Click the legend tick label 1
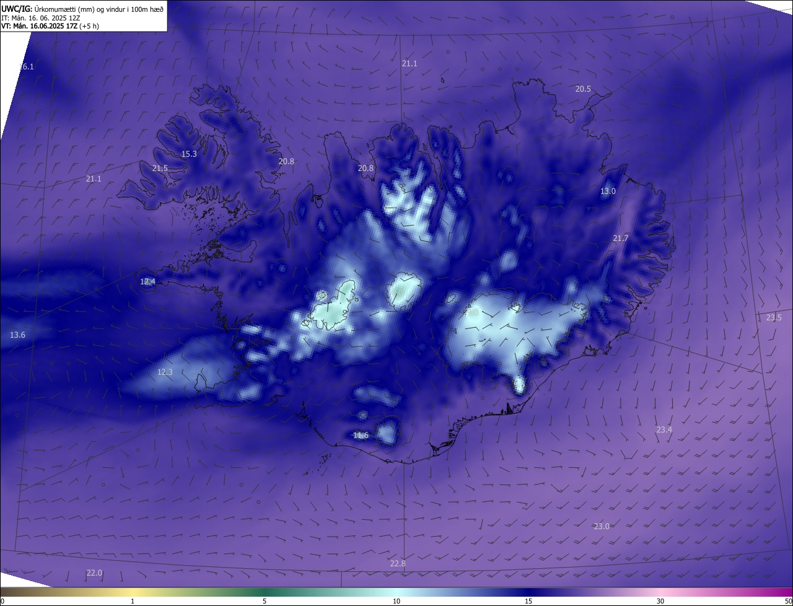The height and width of the screenshot is (606, 793). click(x=133, y=601)
